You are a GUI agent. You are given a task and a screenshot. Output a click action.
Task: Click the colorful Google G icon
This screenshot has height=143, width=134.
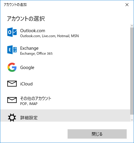12,67
